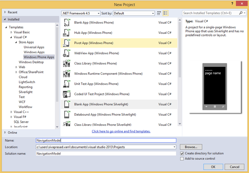Open the online templates link
Image resolution: width=249 pixels, height=173 pixels.
pos(121,131)
